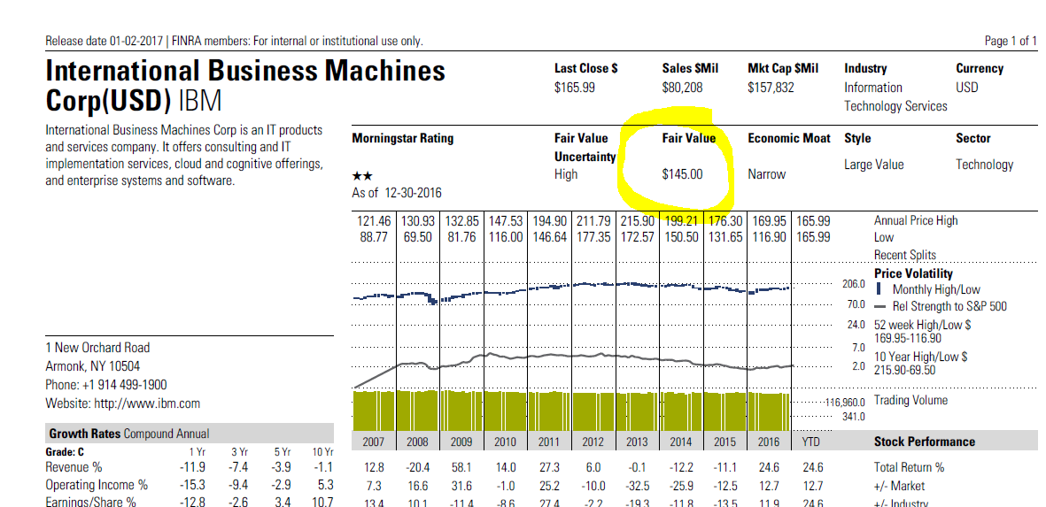The image size is (1046, 507).
Task: Select the Revenue % row label
Action: 74,468
